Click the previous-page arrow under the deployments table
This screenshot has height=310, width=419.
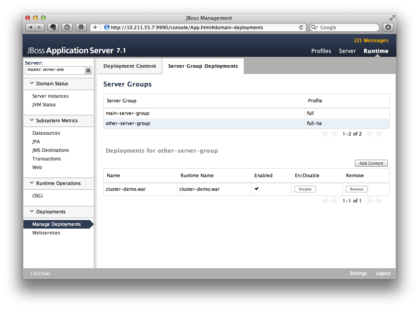tap(334, 200)
